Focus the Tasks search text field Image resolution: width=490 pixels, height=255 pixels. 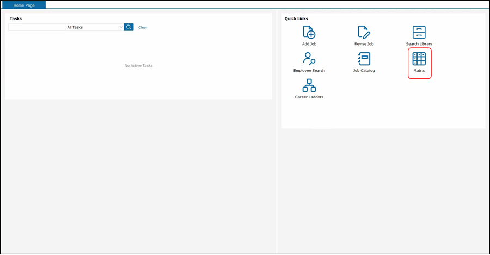[37, 27]
